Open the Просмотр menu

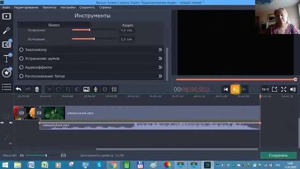49,8
